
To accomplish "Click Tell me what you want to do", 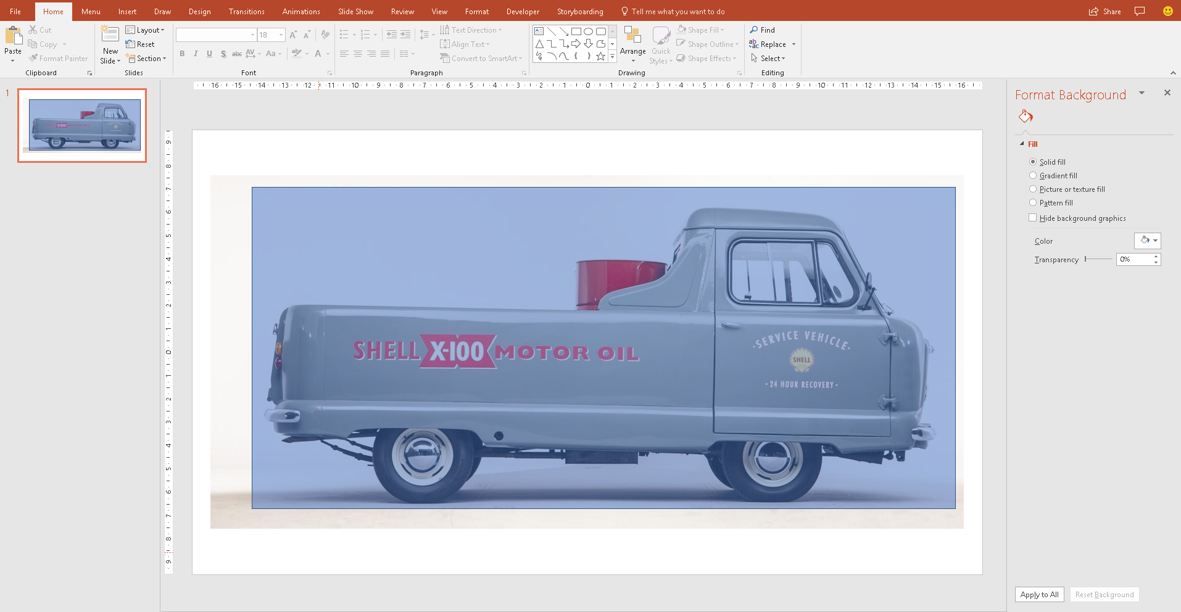I will click(673, 11).
